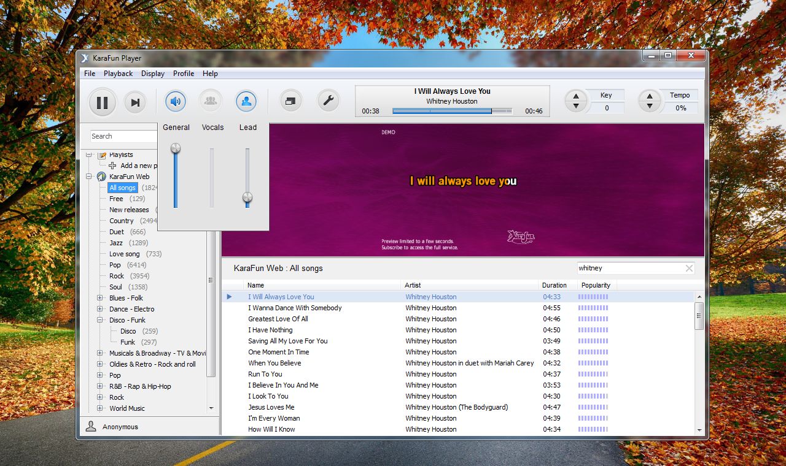Collapse the KaraFun Web tree node
The image size is (786, 466).
pyautogui.click(x=89, y=177)
